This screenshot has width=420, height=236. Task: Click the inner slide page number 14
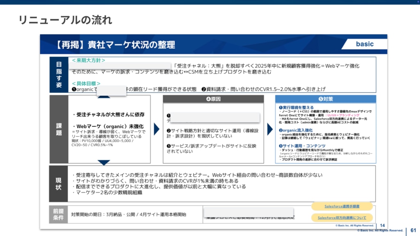[382, 226]
